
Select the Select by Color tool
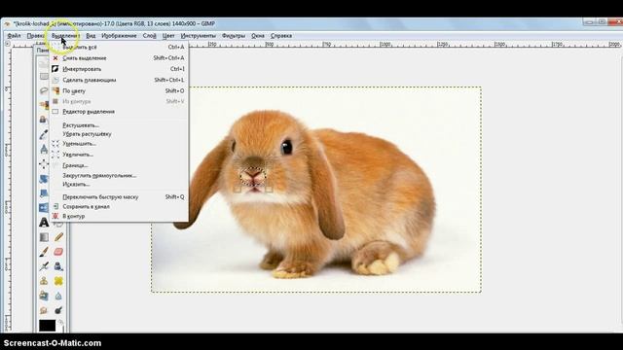coord(44,105)
